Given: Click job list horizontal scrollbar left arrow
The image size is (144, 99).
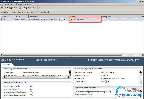Looking at the screenshot, I should (x=1, y=54).
